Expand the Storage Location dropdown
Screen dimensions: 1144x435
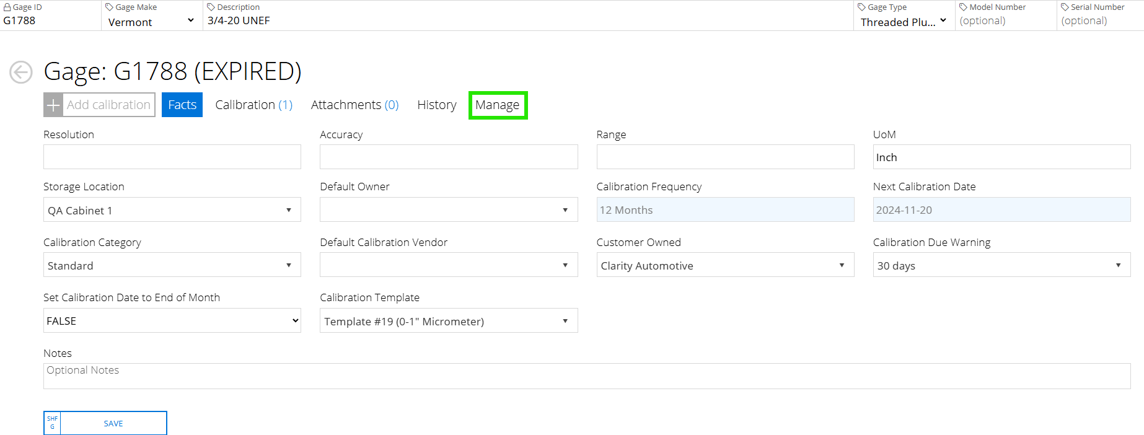tap(172, 210)
